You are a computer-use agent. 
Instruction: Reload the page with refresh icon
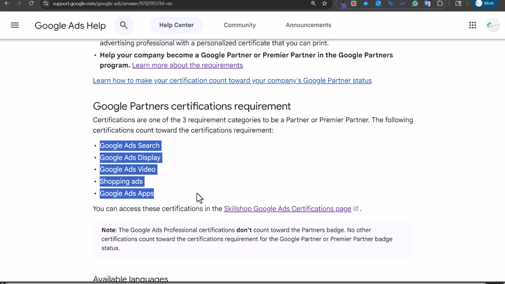click(31, 3)
